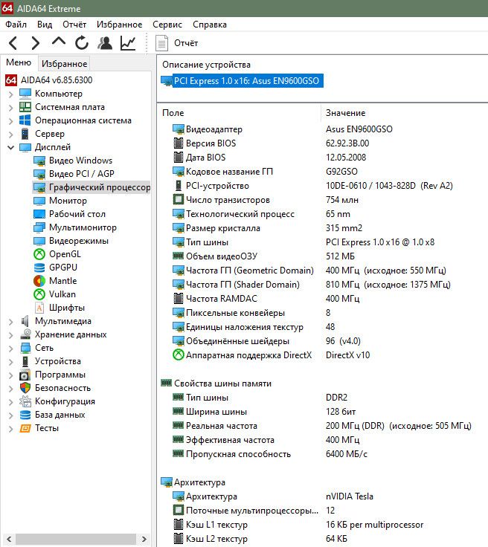Click the sidebar scroll-right arrow
Screen dimensions: 488x547
click(144, 539)
